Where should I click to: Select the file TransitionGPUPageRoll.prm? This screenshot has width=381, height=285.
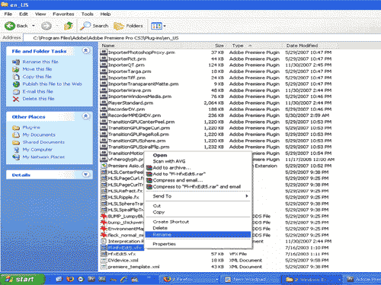click(x=139, y=135)
